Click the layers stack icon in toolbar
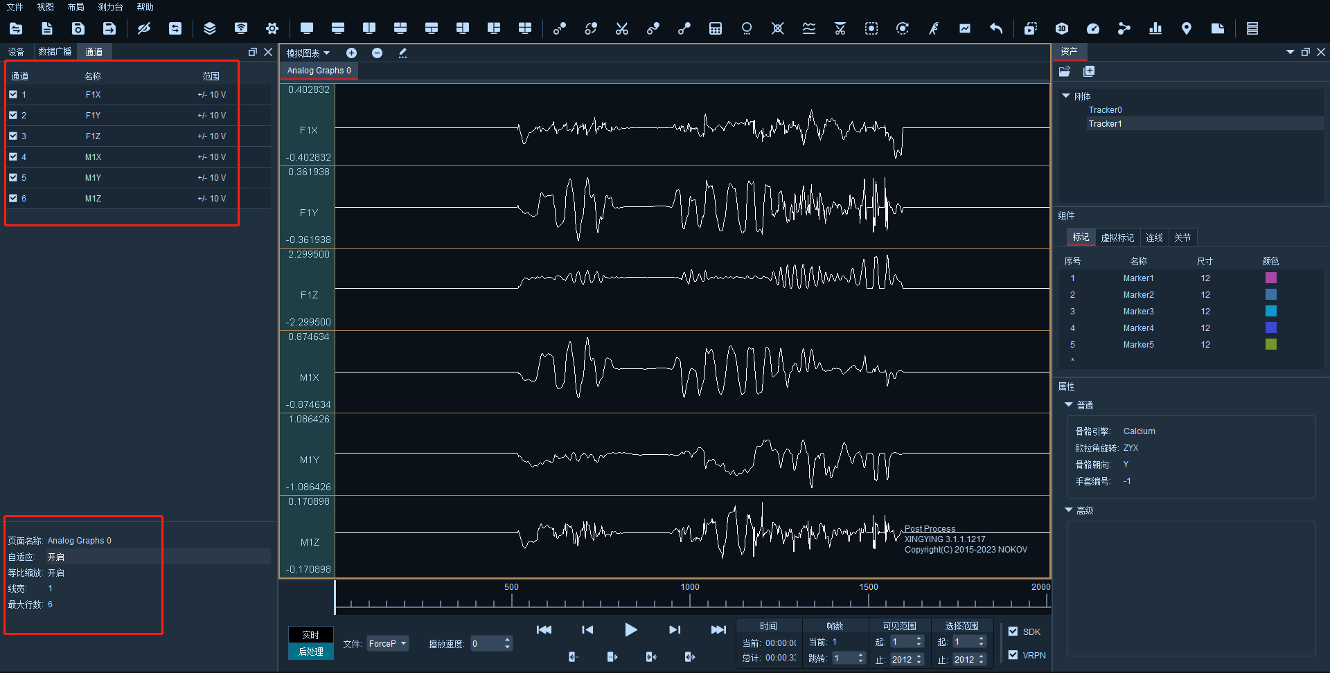1330x673 pixels. (x=210, y=28)
